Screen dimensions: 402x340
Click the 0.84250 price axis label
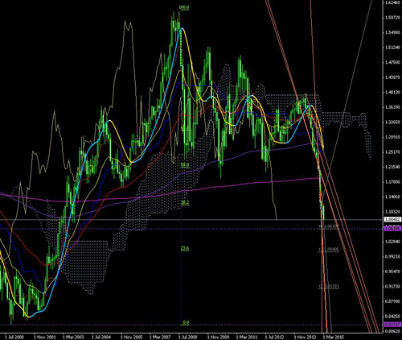pos(392,317)
